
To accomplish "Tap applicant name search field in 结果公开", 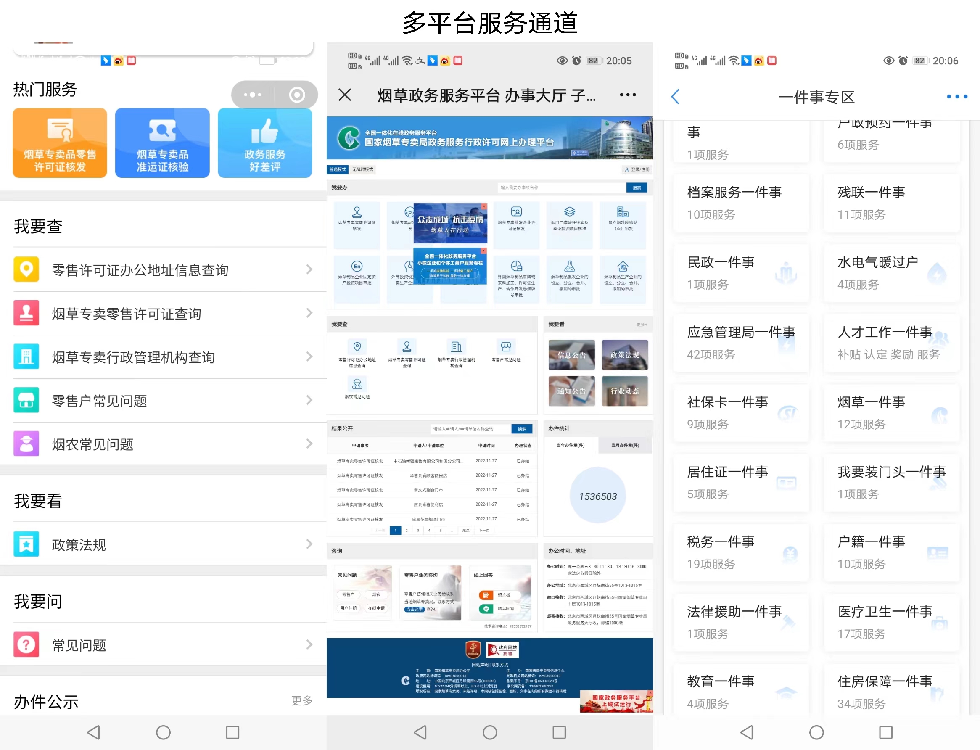I will pyautogui.click(x=471, y=428).
